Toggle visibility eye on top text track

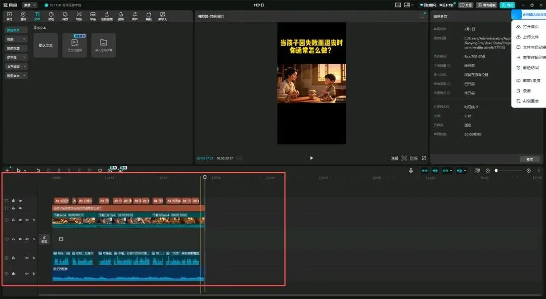point(20,201)
